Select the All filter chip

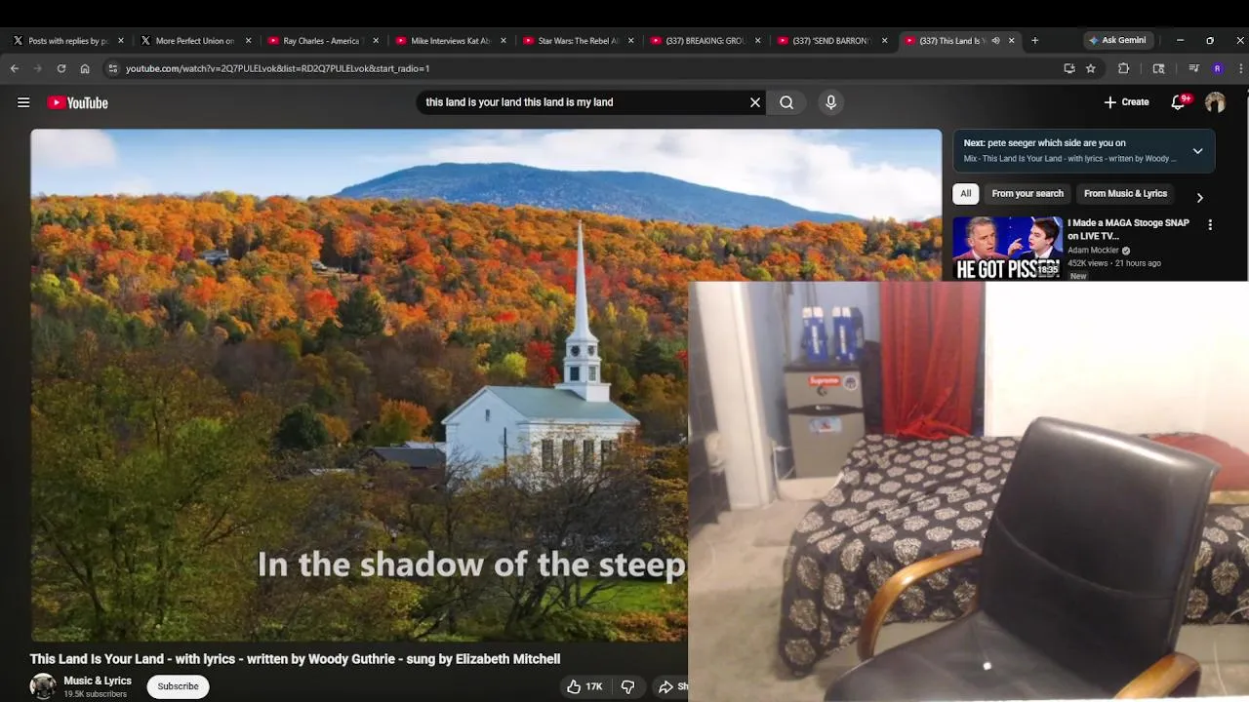966,193
